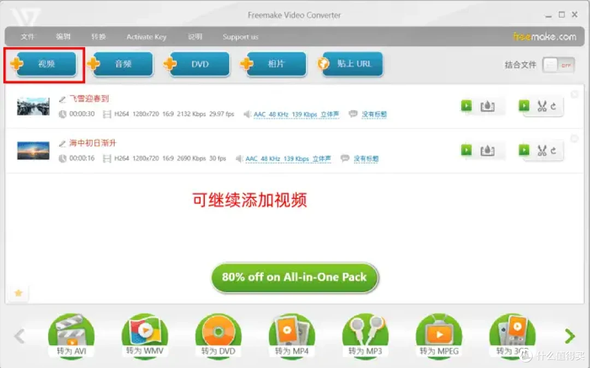
Task: Remove 飞雪迎春到 with its row close button
Action: coord(574,94)
